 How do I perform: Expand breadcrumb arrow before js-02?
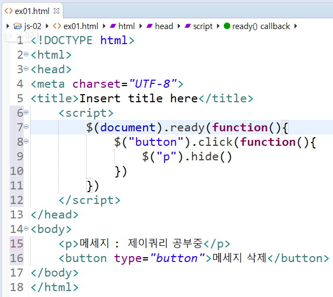pyautogui.click(x=8, y=26)
